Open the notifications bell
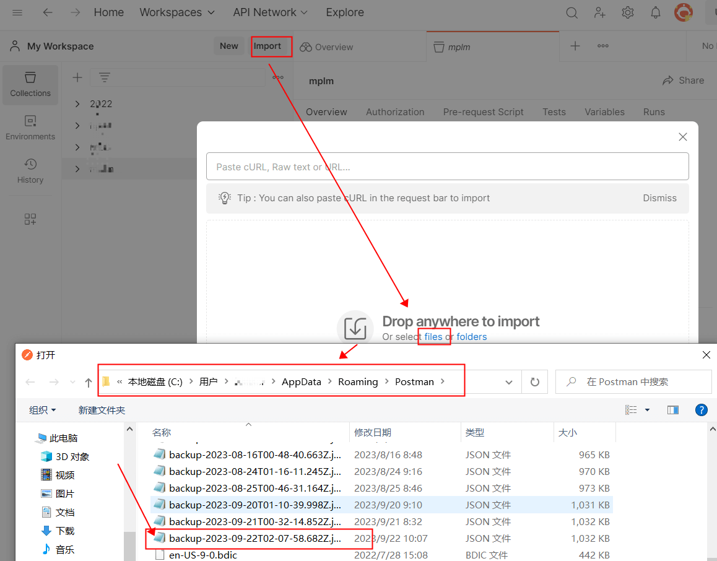Viewport: 717px width, 561px height. [655, 12]
